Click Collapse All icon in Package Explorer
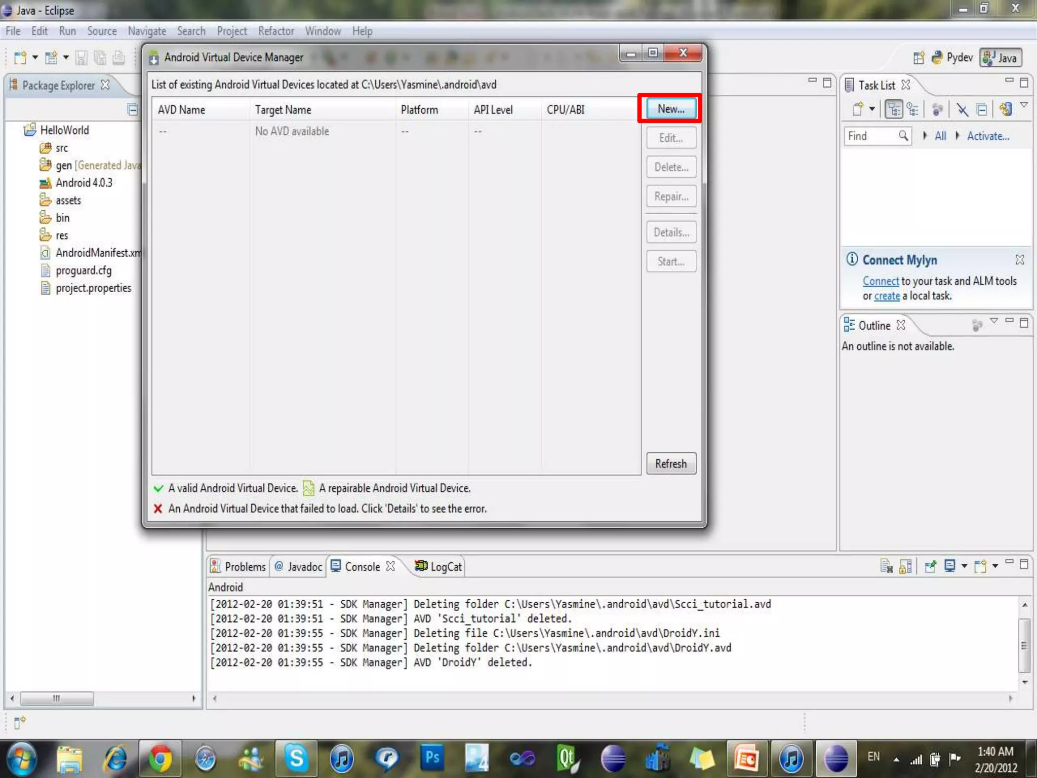The height and width of the screenshot is (778, 1037). [132, 109]
